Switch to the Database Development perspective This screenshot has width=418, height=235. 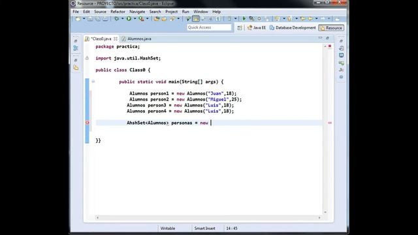(293, 27)
